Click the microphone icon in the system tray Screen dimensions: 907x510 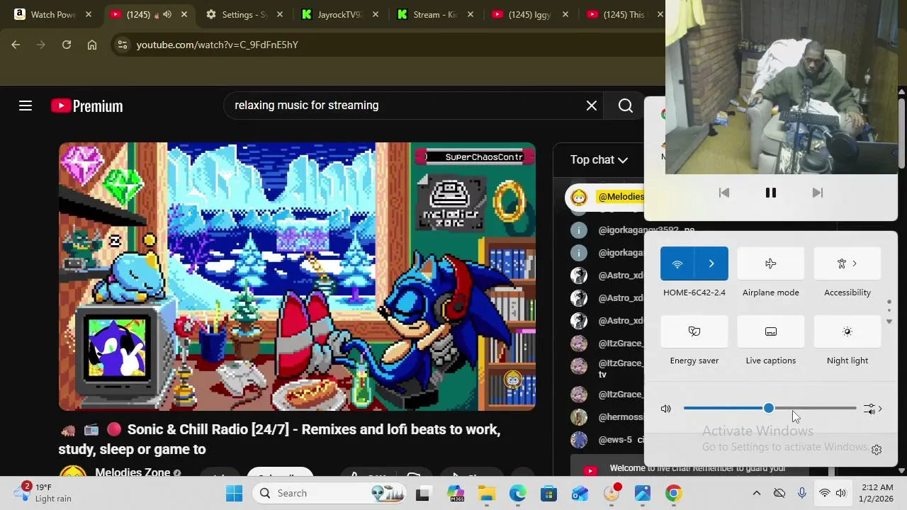[x=802, y=493]
